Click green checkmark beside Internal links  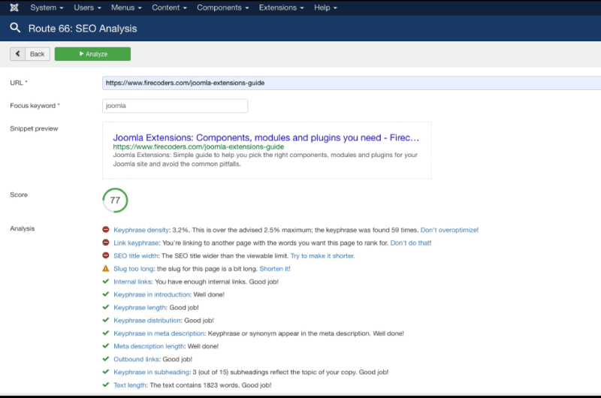coord(106,281)
